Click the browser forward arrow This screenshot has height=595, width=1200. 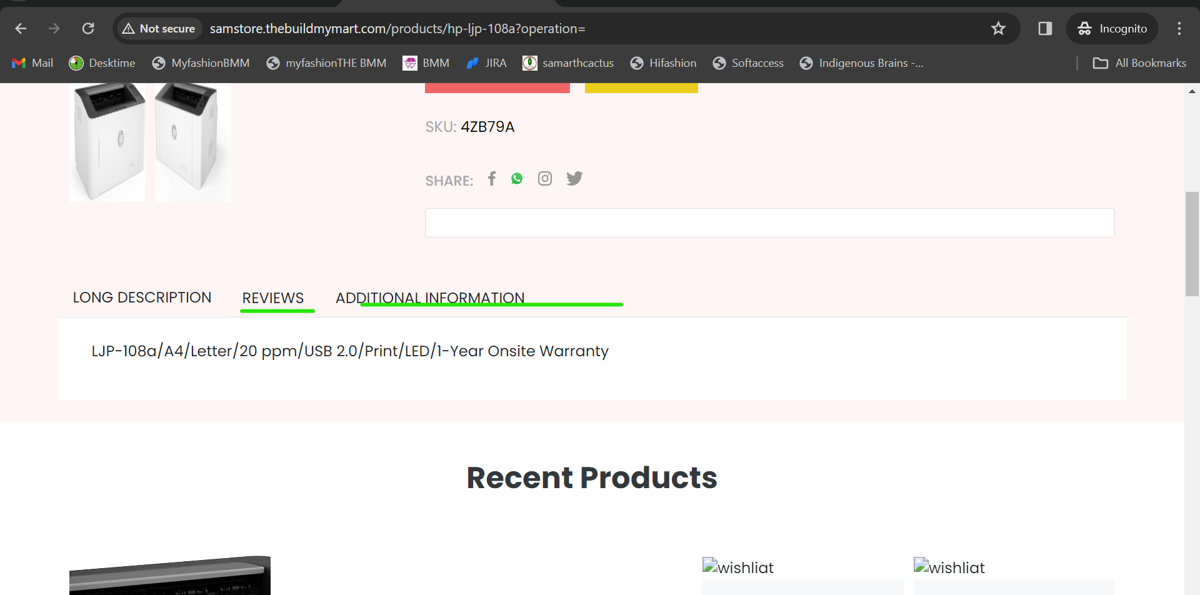54,29
